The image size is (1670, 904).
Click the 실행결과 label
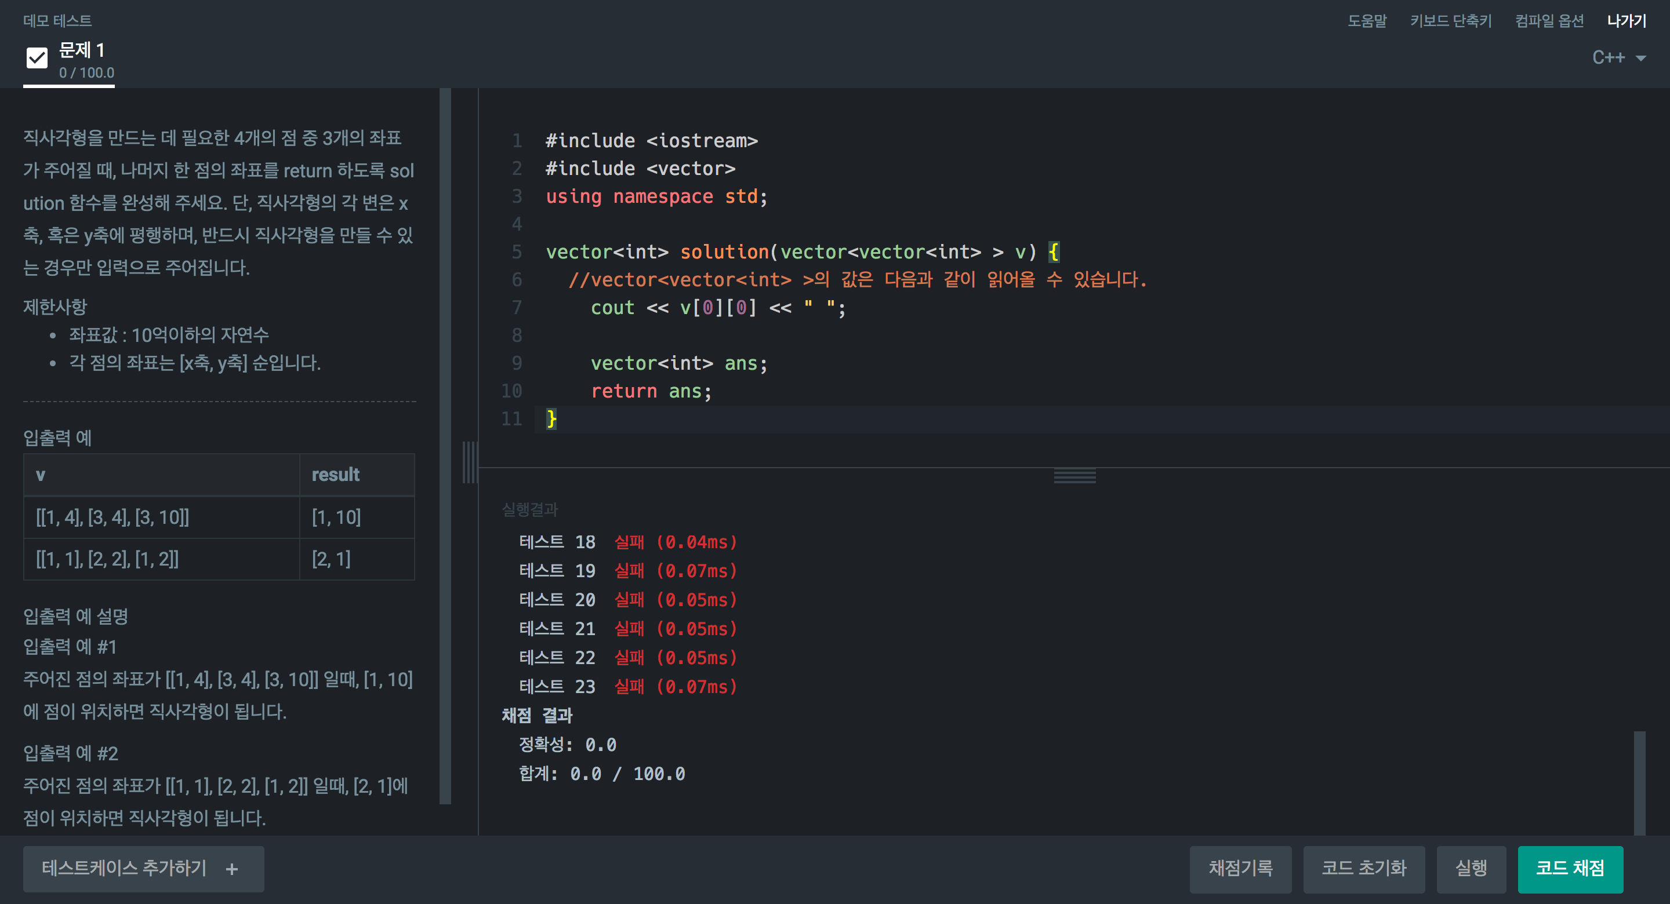click(x=529, y=509)
